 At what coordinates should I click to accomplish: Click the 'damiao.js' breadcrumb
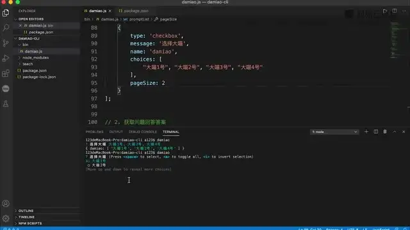[110, 19]
